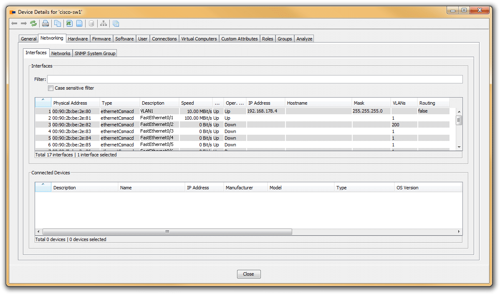
Task: Click the blue document export icon
Action: 79,23
